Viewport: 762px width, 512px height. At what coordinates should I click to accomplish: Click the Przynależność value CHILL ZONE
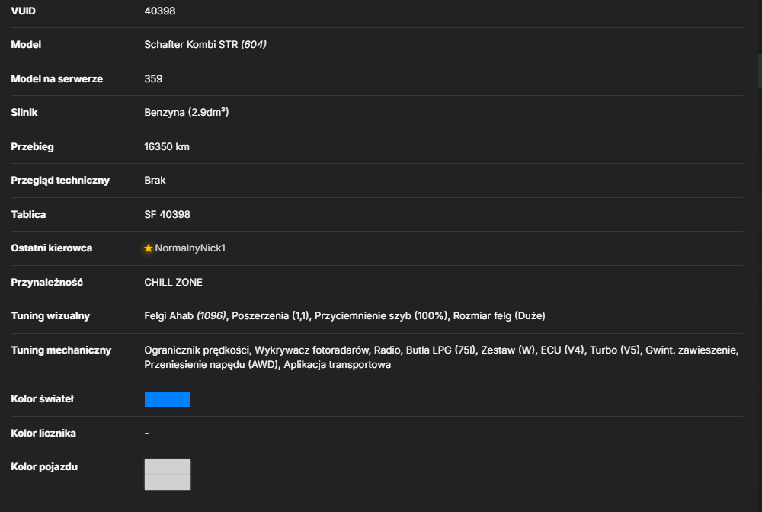(174, 282)
